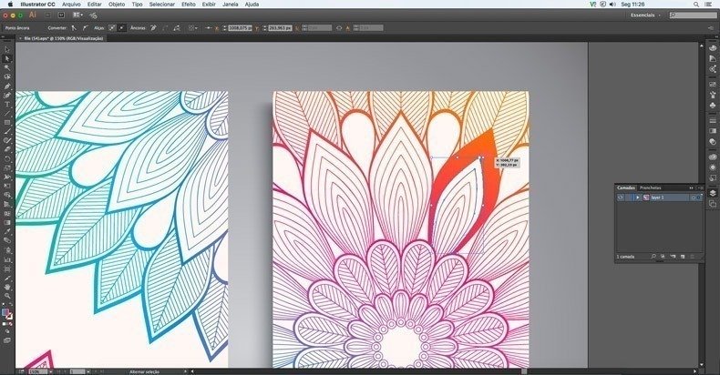Select layer 1 name in Camadas
Image resolution: width=720 pixels, height=375 pixels.
[x=656, y=197]
